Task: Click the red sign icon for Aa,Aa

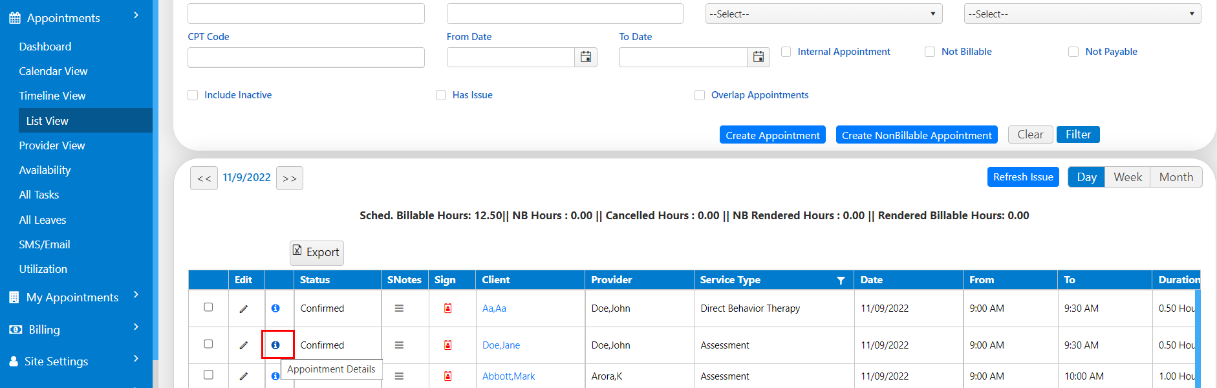Action: 447,308
